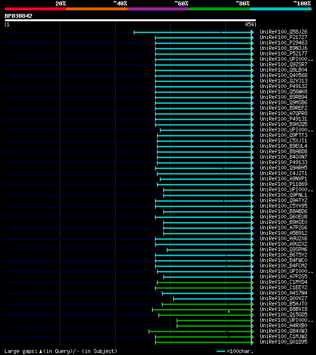Open the UniRef100_Q9MSB6 entry
Image resolution: width=316 pixels, height=355 pixels.
coord(283,102)
